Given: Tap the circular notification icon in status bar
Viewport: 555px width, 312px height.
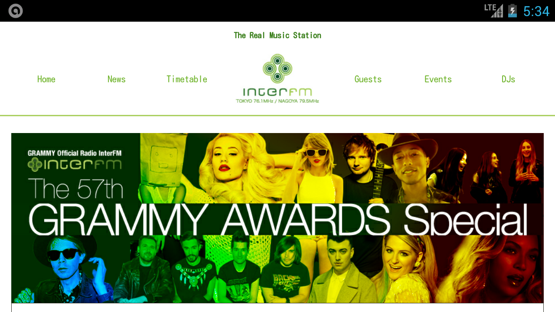Looking at the screenshot, I should (16, 11).
